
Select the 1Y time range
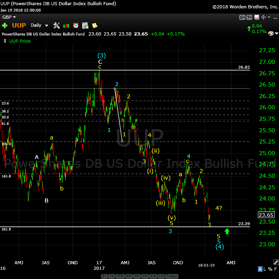[111, 276]
